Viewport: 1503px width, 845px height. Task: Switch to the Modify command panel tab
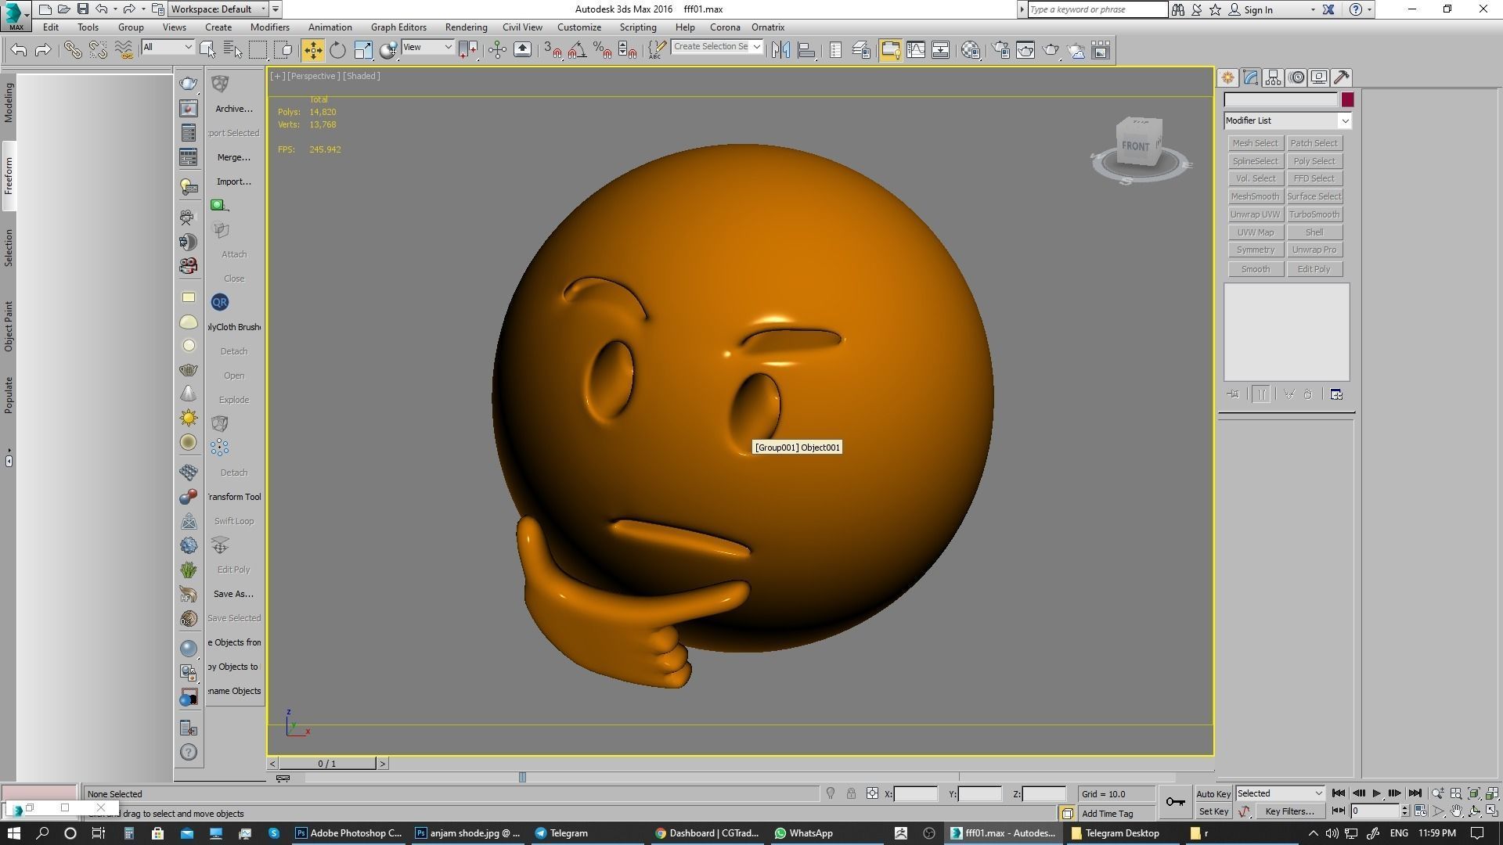tap(1250, 77)
